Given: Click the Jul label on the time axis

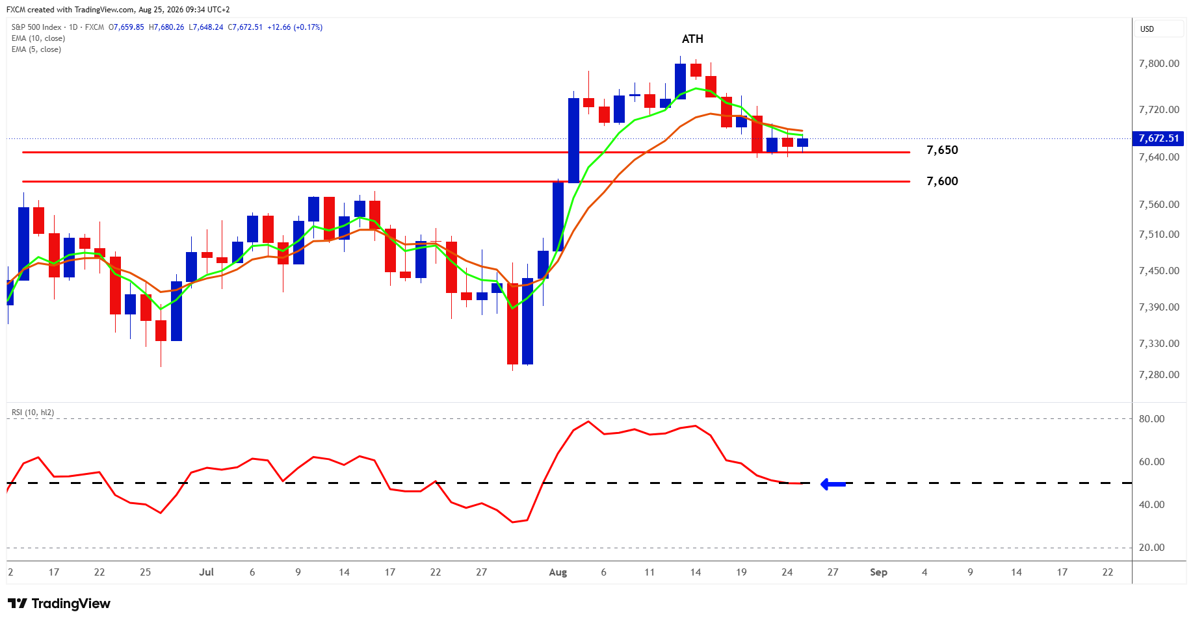Looking at the screenshot, I should pos(206,572).
